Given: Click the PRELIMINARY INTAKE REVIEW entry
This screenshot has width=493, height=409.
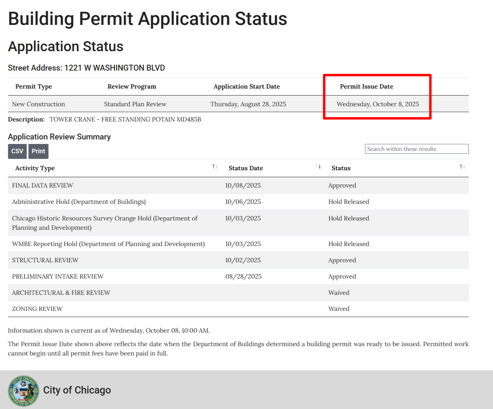Looking at the screenshot, I should point(58,276).
